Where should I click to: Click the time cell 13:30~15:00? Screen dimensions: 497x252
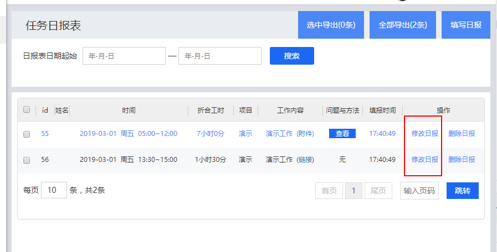click(x=157, y=159)
